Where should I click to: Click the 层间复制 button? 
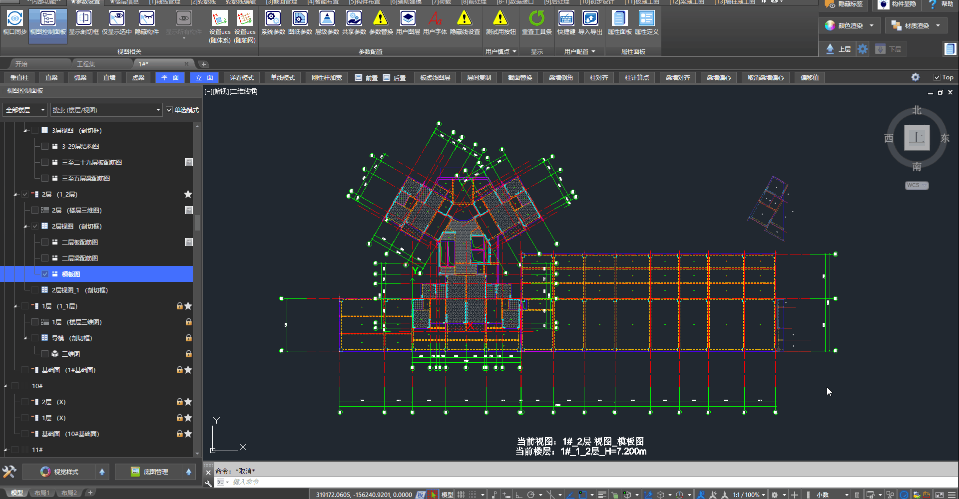(479, 77)
